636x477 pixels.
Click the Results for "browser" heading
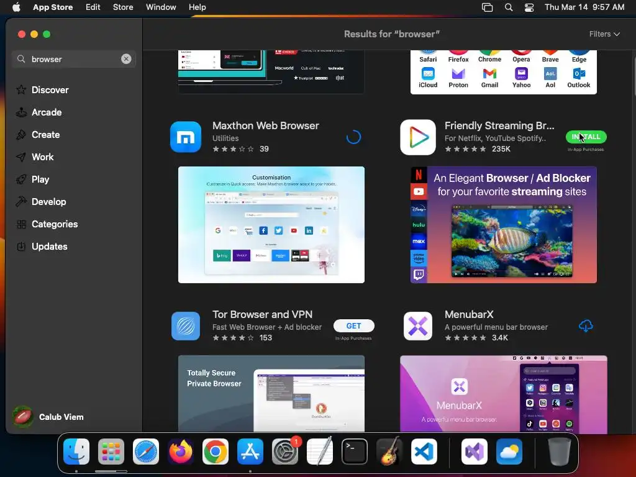point(392,34)
